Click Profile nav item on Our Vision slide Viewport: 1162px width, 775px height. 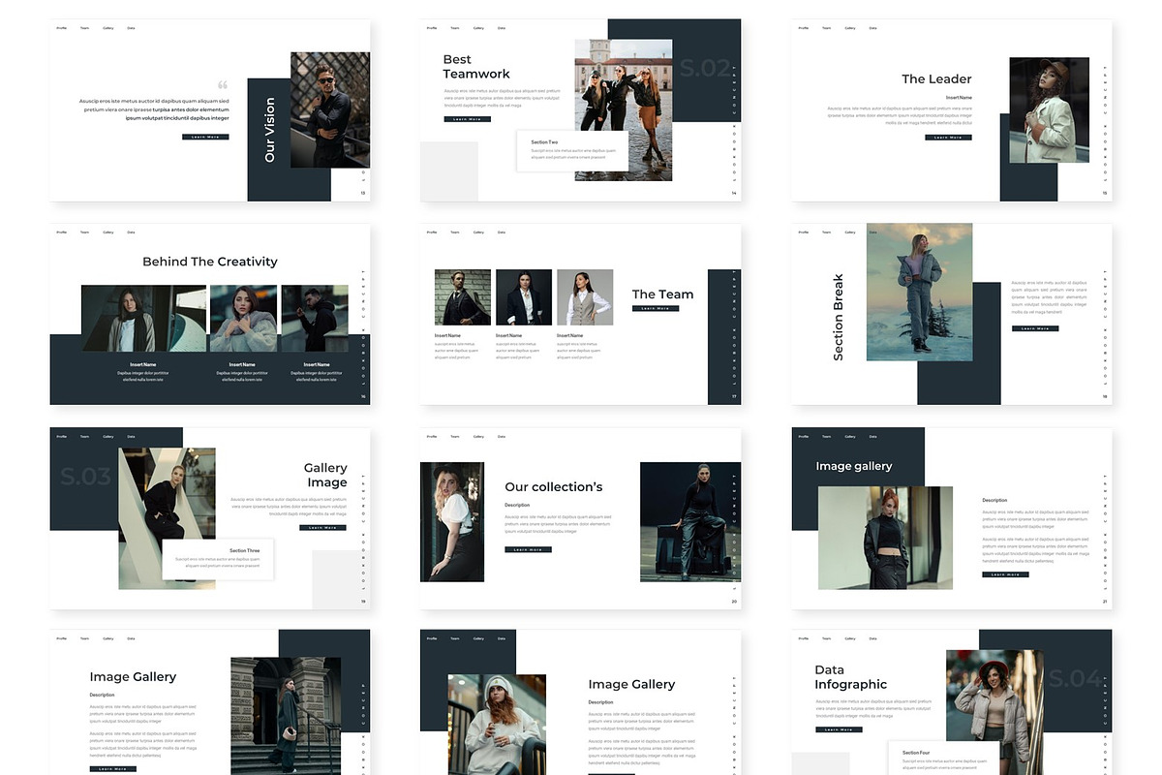click(x=61, y=28)
